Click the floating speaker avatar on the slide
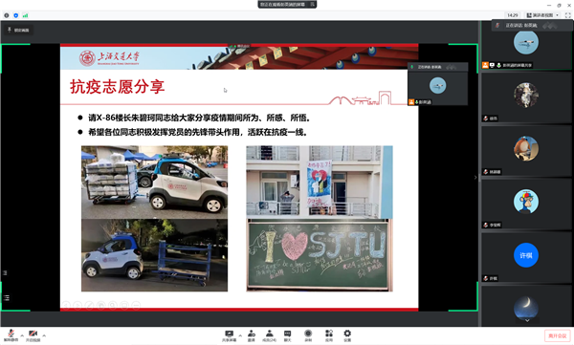 pyautogui.click(x=437, y=86)
